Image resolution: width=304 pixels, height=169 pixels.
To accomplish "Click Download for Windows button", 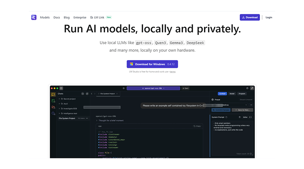I will (152, 64).
